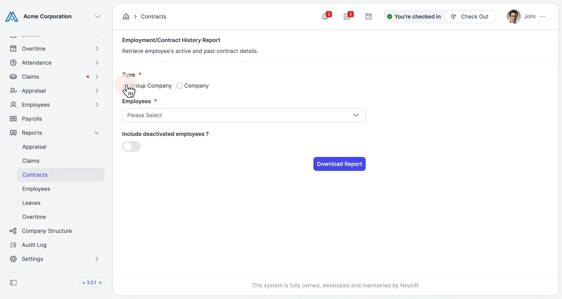Screen dimensions: 562x299
Task: Click the Employees person icon in the sidebar
Action: 13,105
